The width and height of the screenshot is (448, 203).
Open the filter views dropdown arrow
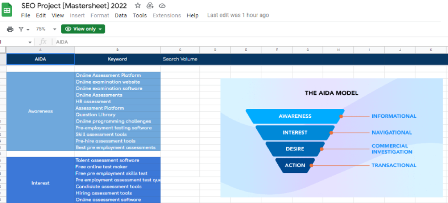point(28,29)
